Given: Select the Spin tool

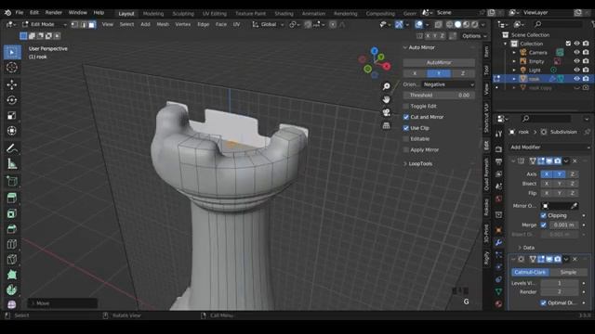Looking at the screenshot, I should coord(12,290).
